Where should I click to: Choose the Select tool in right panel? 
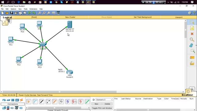pos(192,23)
